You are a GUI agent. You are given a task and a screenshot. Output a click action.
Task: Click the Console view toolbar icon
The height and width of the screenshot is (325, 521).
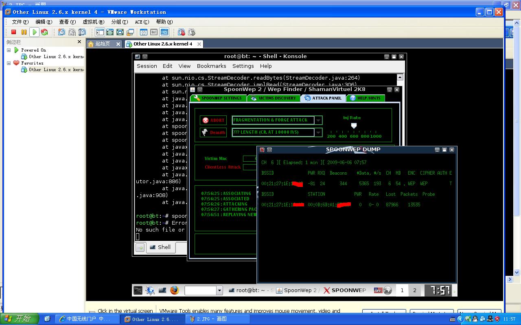(164, 32)
